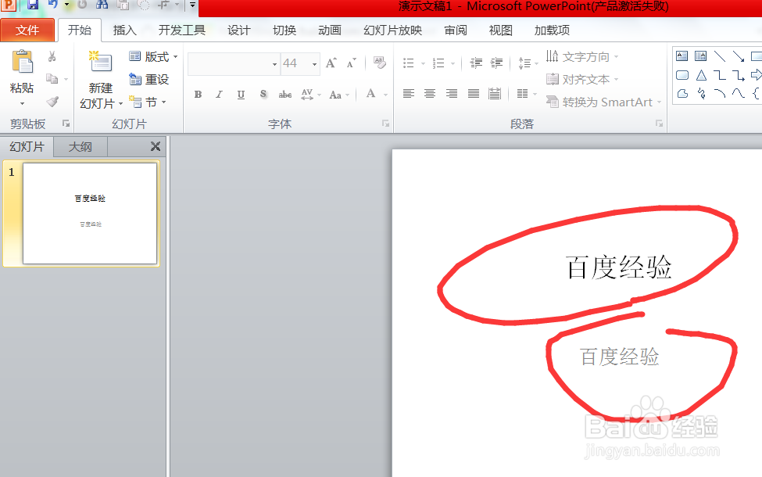The width and height of the screenshot is (762, 477).
Task: Switch to the Transitions (切换) tab
Action: tap(284, 30)
